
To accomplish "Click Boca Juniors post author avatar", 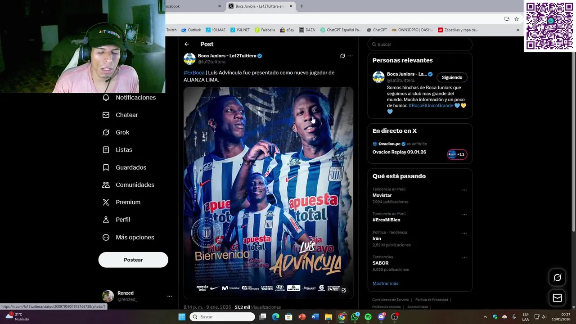I will [x=189, y=59].
